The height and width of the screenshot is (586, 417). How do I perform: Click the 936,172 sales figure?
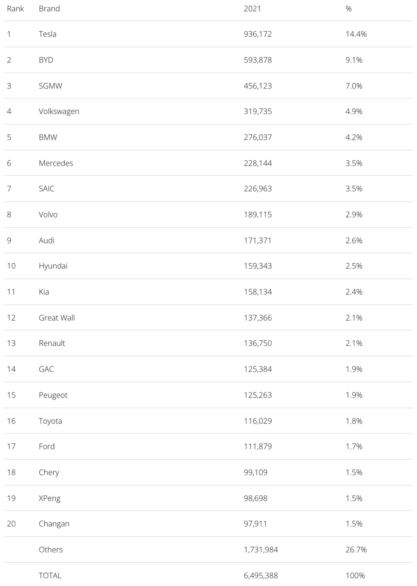(258, 34)
